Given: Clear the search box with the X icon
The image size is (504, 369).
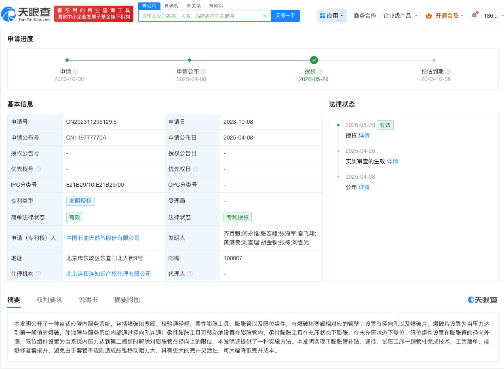Looking at the screenshot, I should tap(265, 16).
